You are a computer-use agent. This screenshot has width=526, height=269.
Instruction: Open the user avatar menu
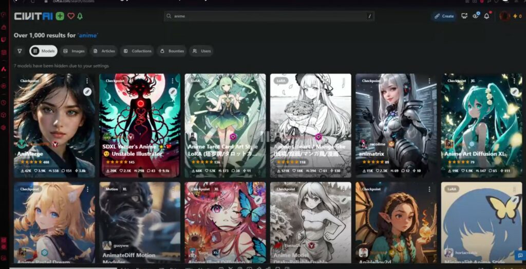coord(504,16)
